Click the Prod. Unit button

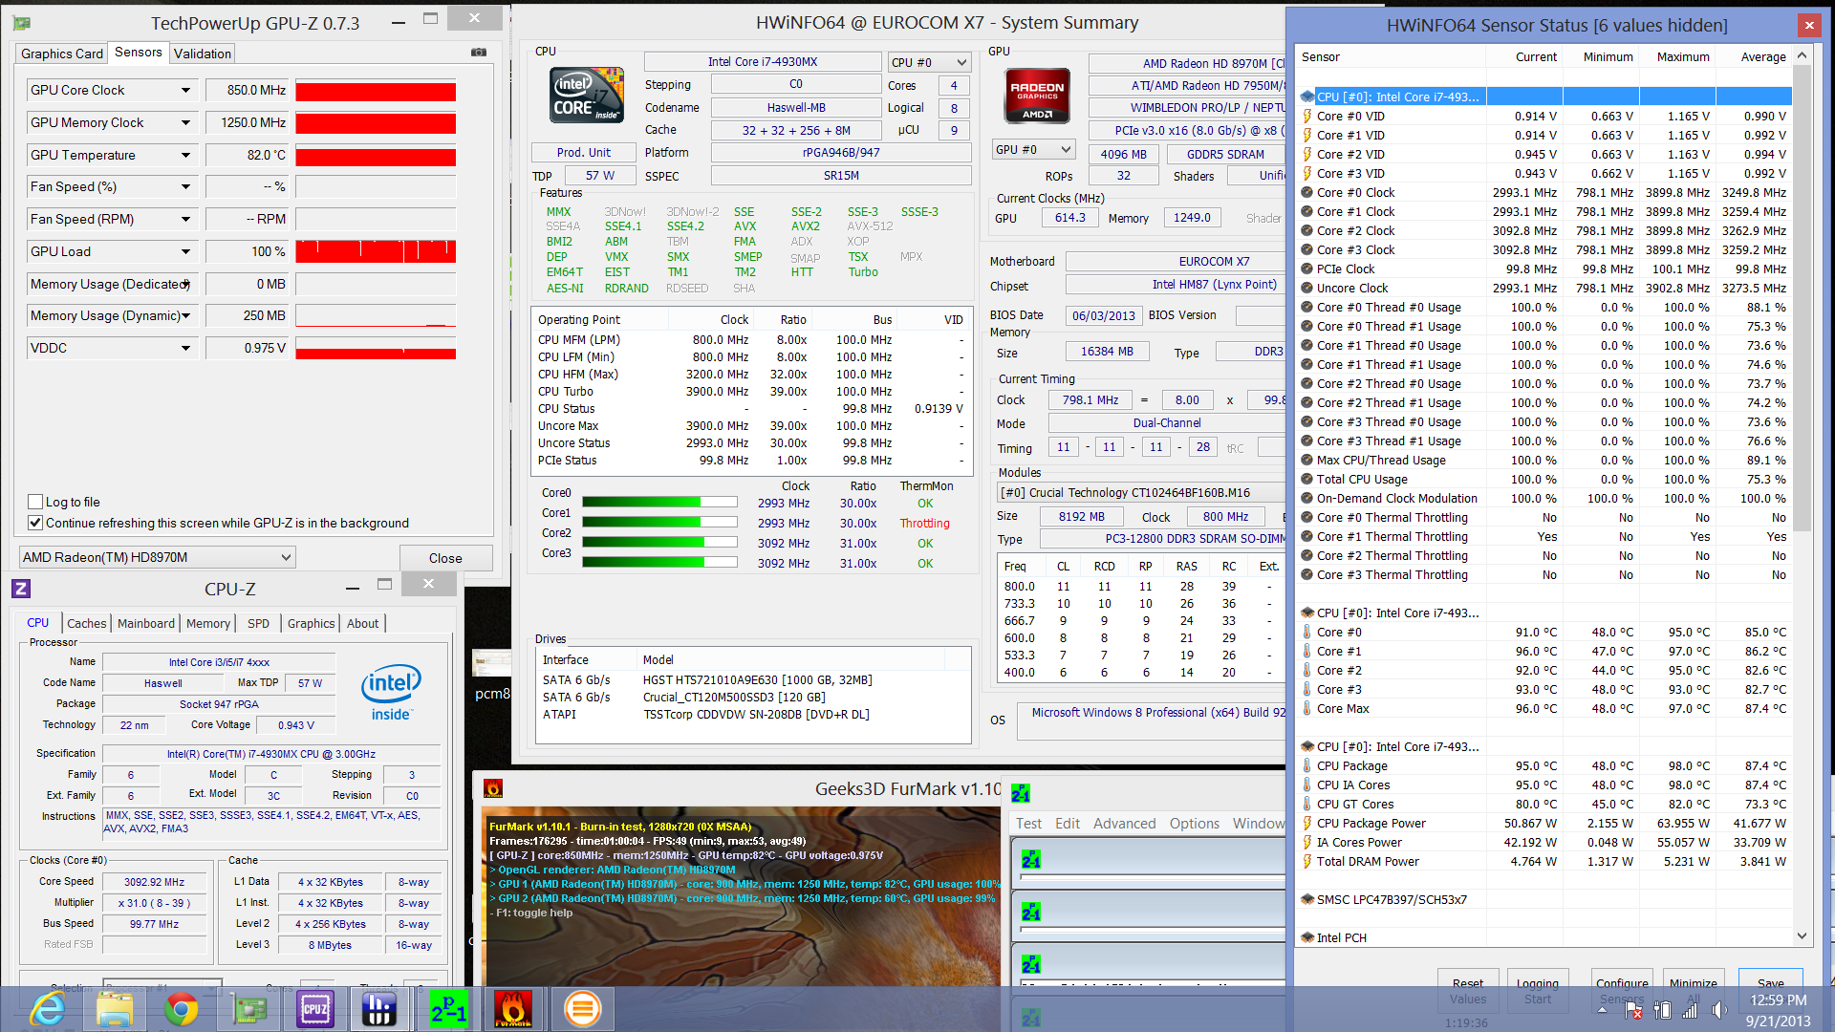tap(584, 152)
